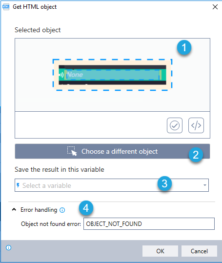Click the Select a variable combo box

click(112, 185)
